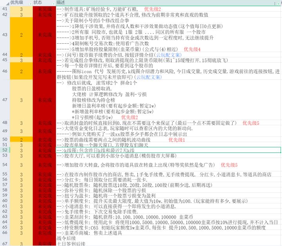
Task: Select 未完成 status cell in row 49
Action: (44, 131)
